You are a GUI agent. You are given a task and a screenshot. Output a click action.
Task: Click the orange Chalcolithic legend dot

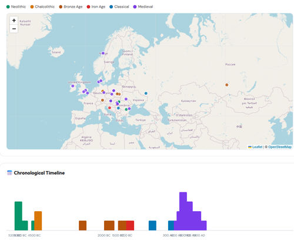(32, 7)
